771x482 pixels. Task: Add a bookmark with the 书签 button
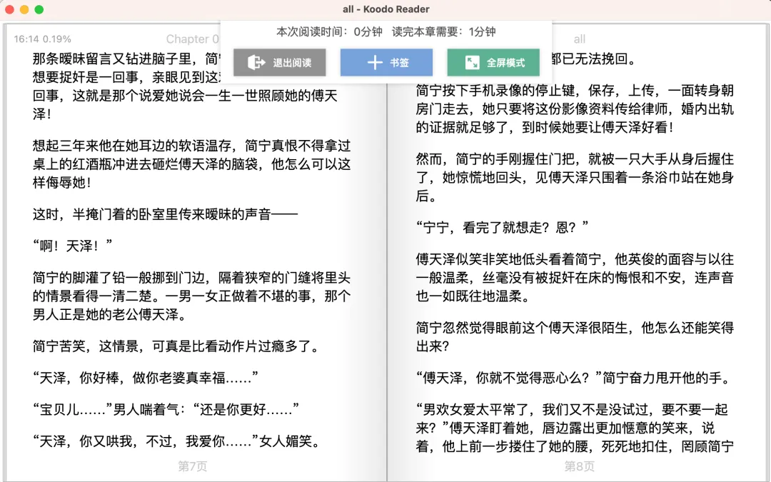pyautogui.click(x=386, y=62)
